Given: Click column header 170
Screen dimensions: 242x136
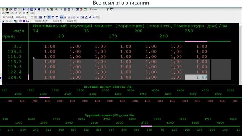Looking at the screenshot, I should [x=113, y=36].
